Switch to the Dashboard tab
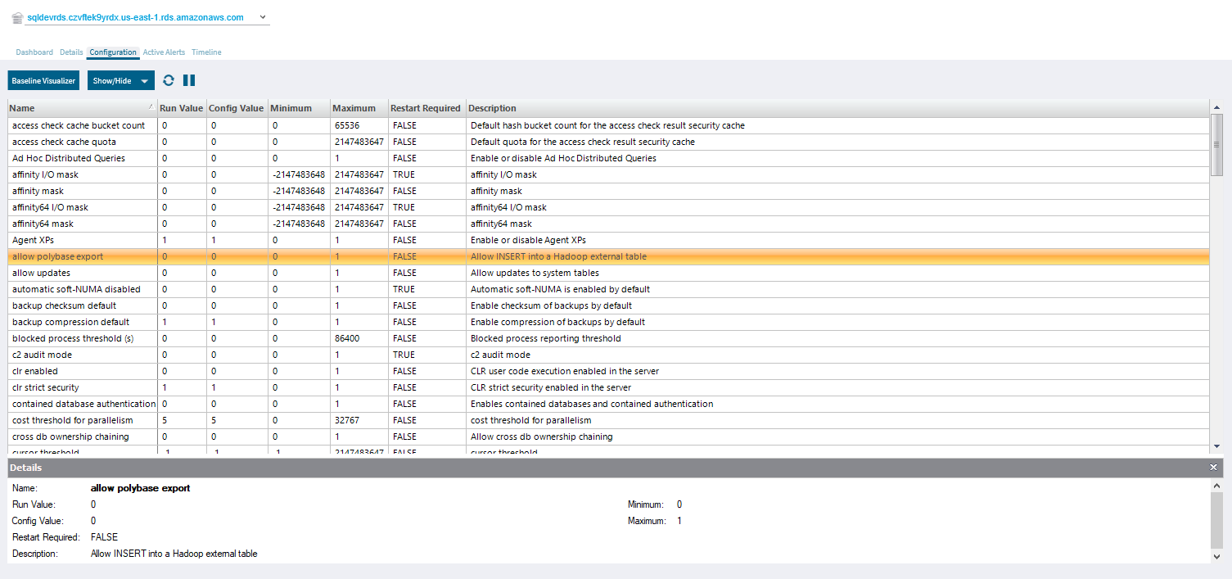The width and height of the screenshot is (1232, 579). tap(34, 52)
